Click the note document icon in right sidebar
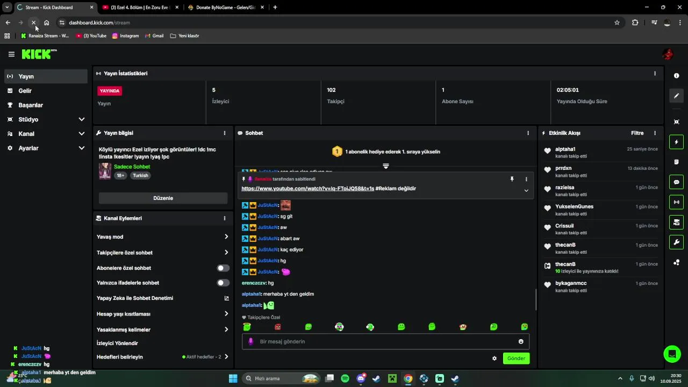The width and height of the screenshot is (688, 387). [677, 162]
